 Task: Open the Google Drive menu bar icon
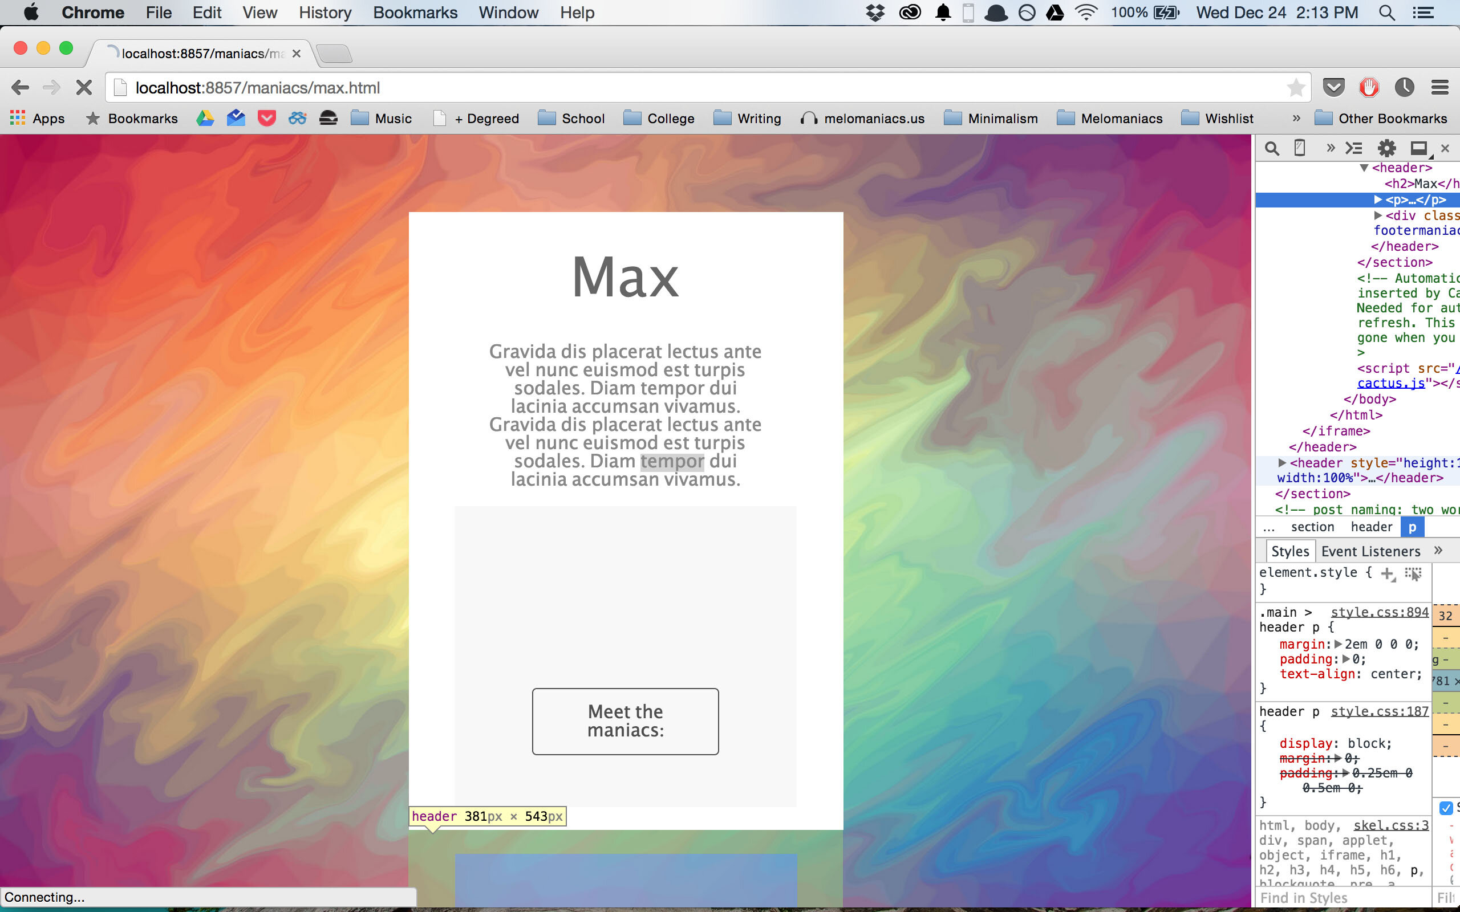click(1055, 13)
